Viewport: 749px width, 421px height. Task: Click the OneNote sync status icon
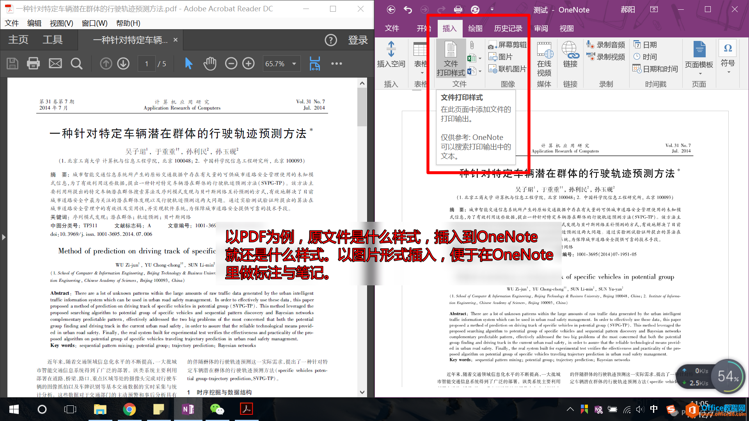pyautogui.click(x=475, y=10)
